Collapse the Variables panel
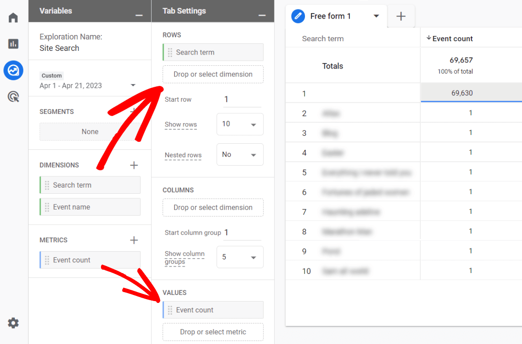The height and width of the screenshot is (344, 522). tap(139, 14)
